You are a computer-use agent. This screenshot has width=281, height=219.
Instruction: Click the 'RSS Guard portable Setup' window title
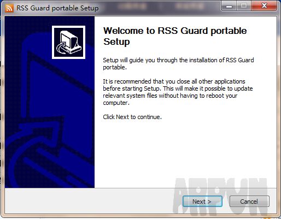tap(57, 8)
